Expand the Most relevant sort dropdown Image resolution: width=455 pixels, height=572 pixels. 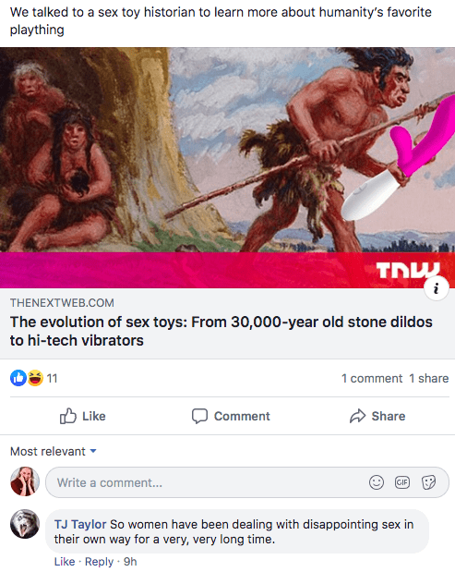(54, 451)
